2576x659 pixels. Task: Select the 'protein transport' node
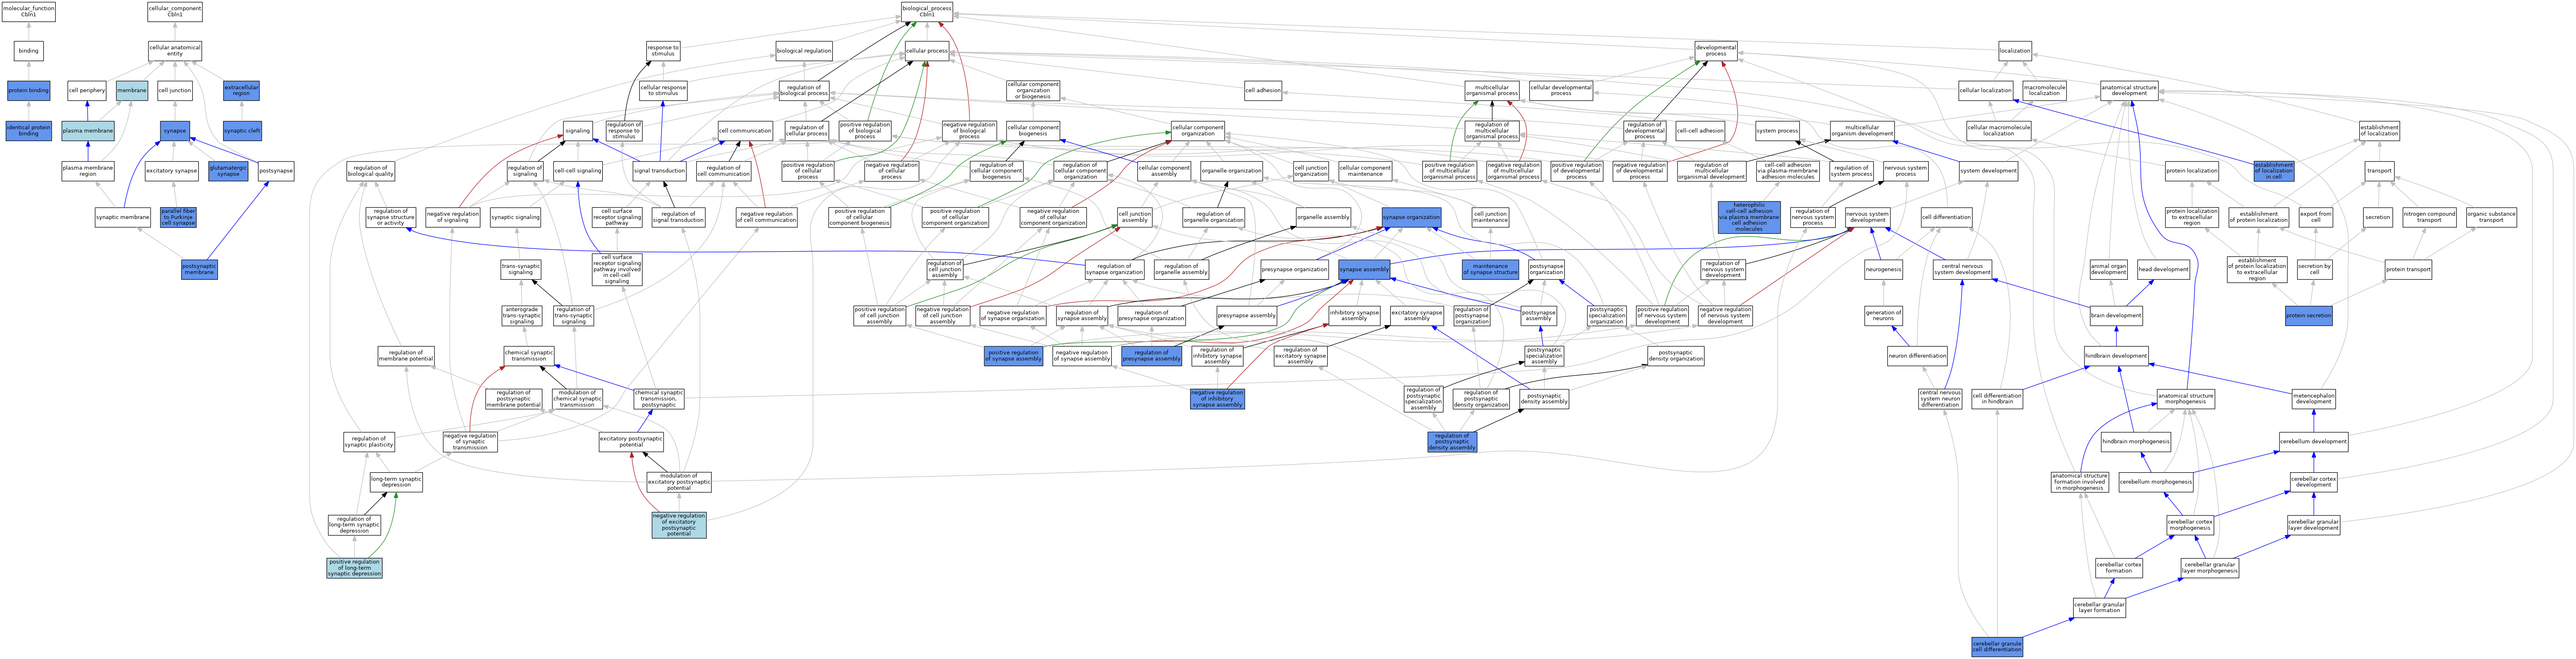[2408, 269]
